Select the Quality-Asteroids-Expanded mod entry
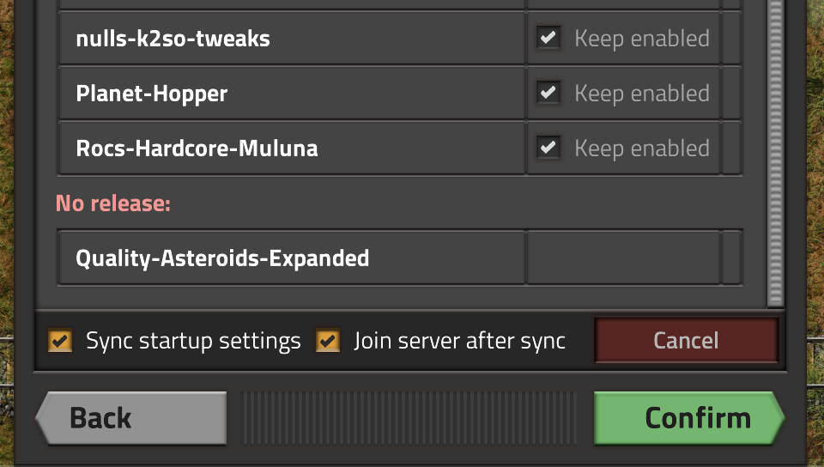The height and width of the screenshot is (467, 824). [x=222, y=258]
